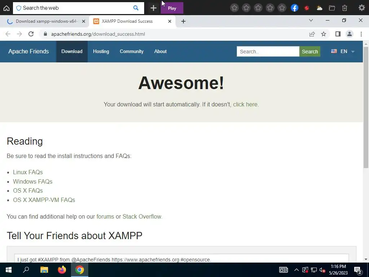Screen dimensions: 369x277
Task: Focus the site Search.. input field
Action: 268,51
